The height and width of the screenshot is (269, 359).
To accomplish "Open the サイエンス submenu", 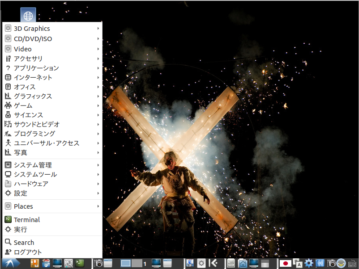I will tap(52, 115).
